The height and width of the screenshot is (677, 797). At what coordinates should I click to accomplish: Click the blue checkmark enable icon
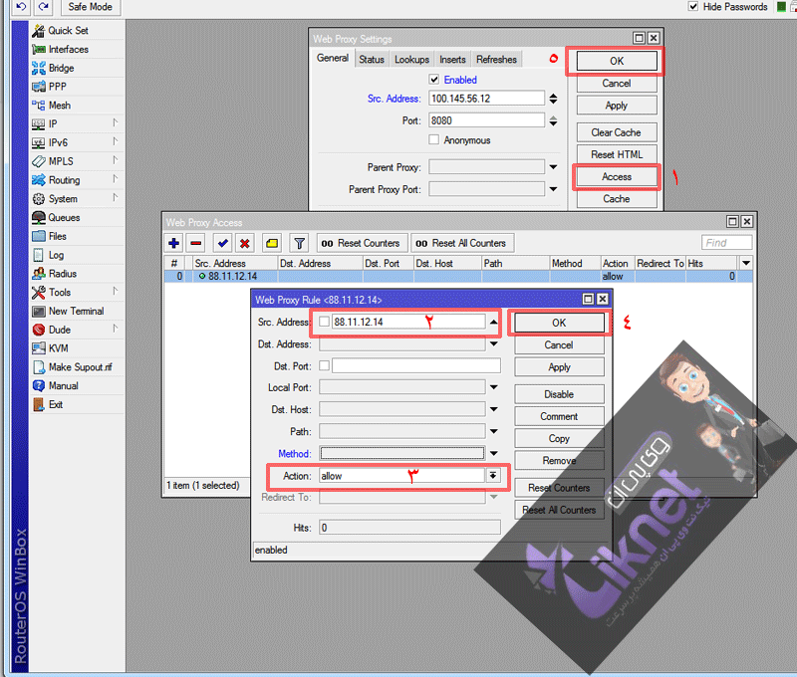[x=222, y=243]
